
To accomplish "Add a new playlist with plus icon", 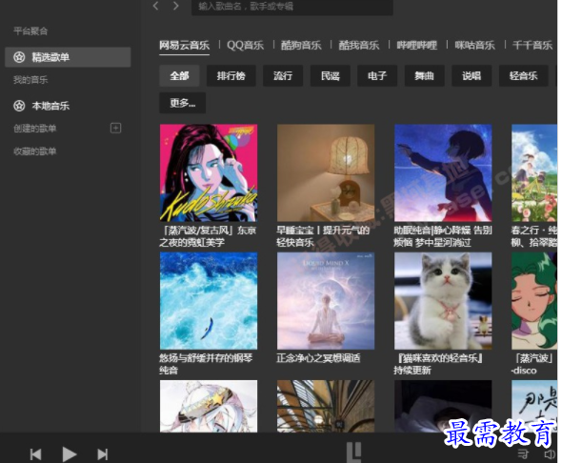I will (x=116, y=128).
